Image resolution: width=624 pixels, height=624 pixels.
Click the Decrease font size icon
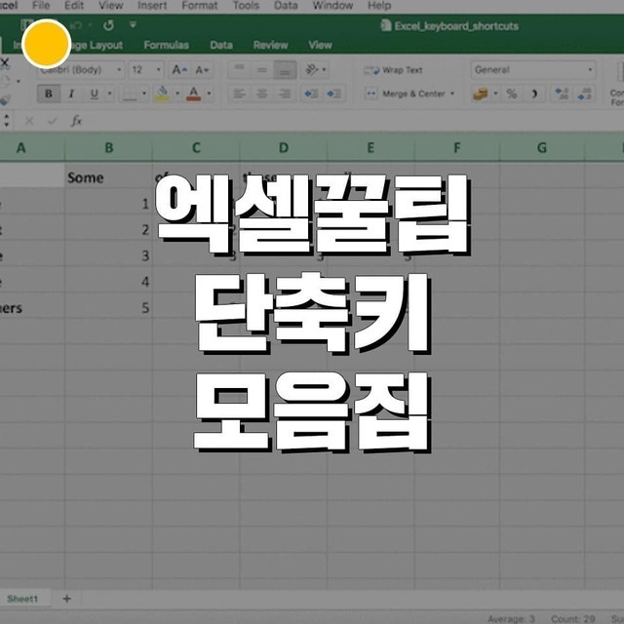point(201,70)
